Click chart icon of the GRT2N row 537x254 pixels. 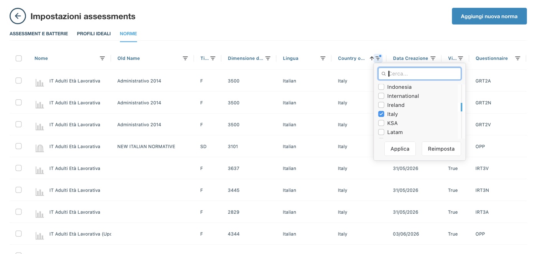40,104
